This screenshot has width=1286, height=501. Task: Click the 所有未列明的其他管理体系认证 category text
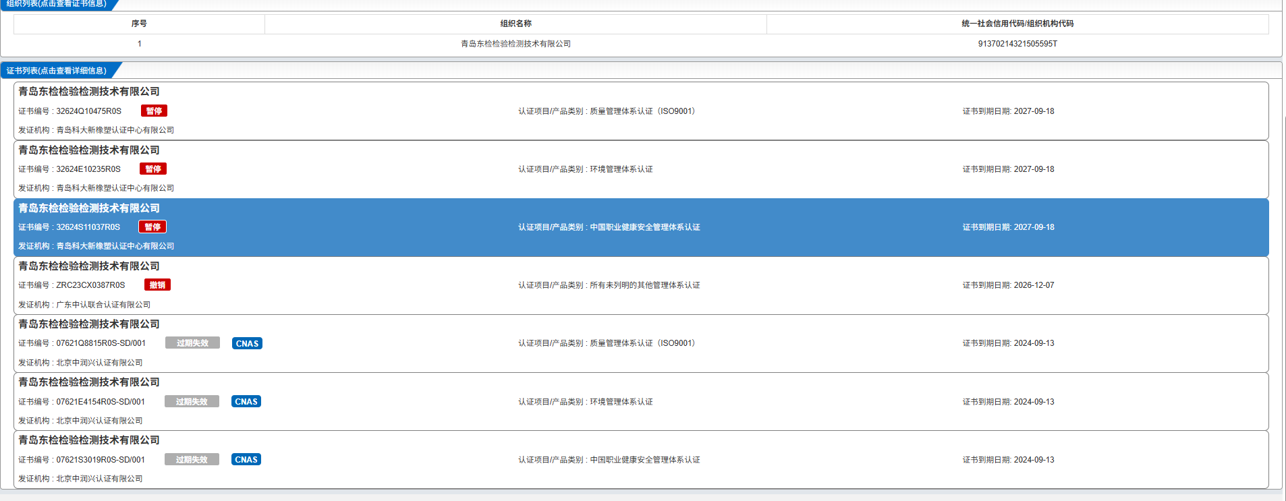pos(645,285)
